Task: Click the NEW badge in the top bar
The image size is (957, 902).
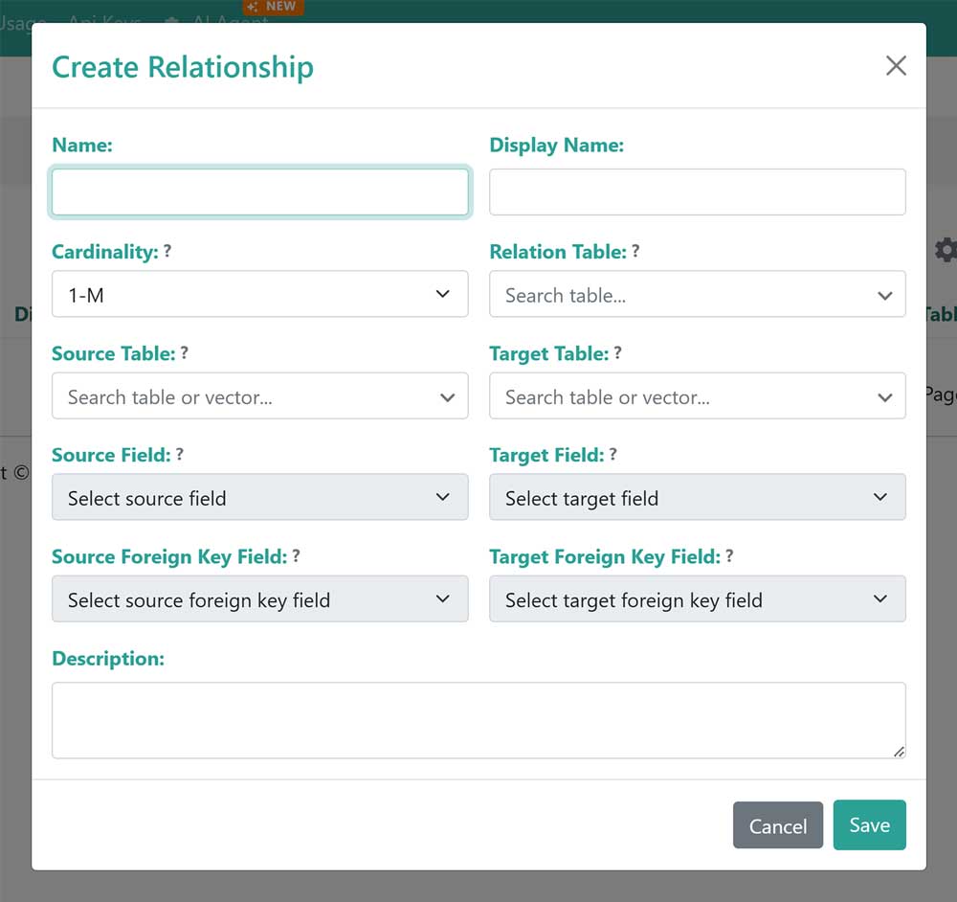Action: point(274,7)
